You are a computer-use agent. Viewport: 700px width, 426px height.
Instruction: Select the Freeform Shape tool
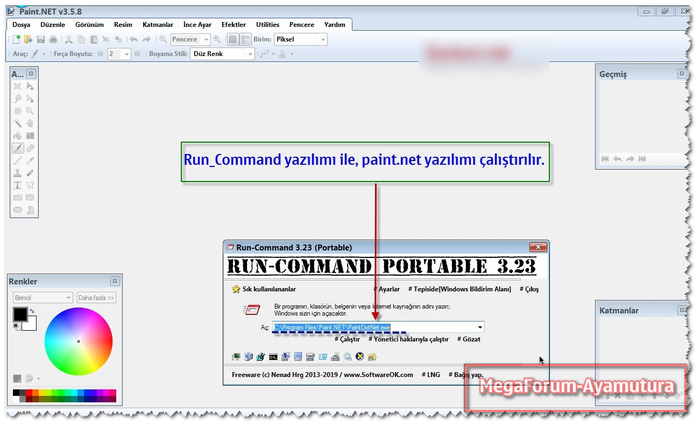[x=30, y=210]
